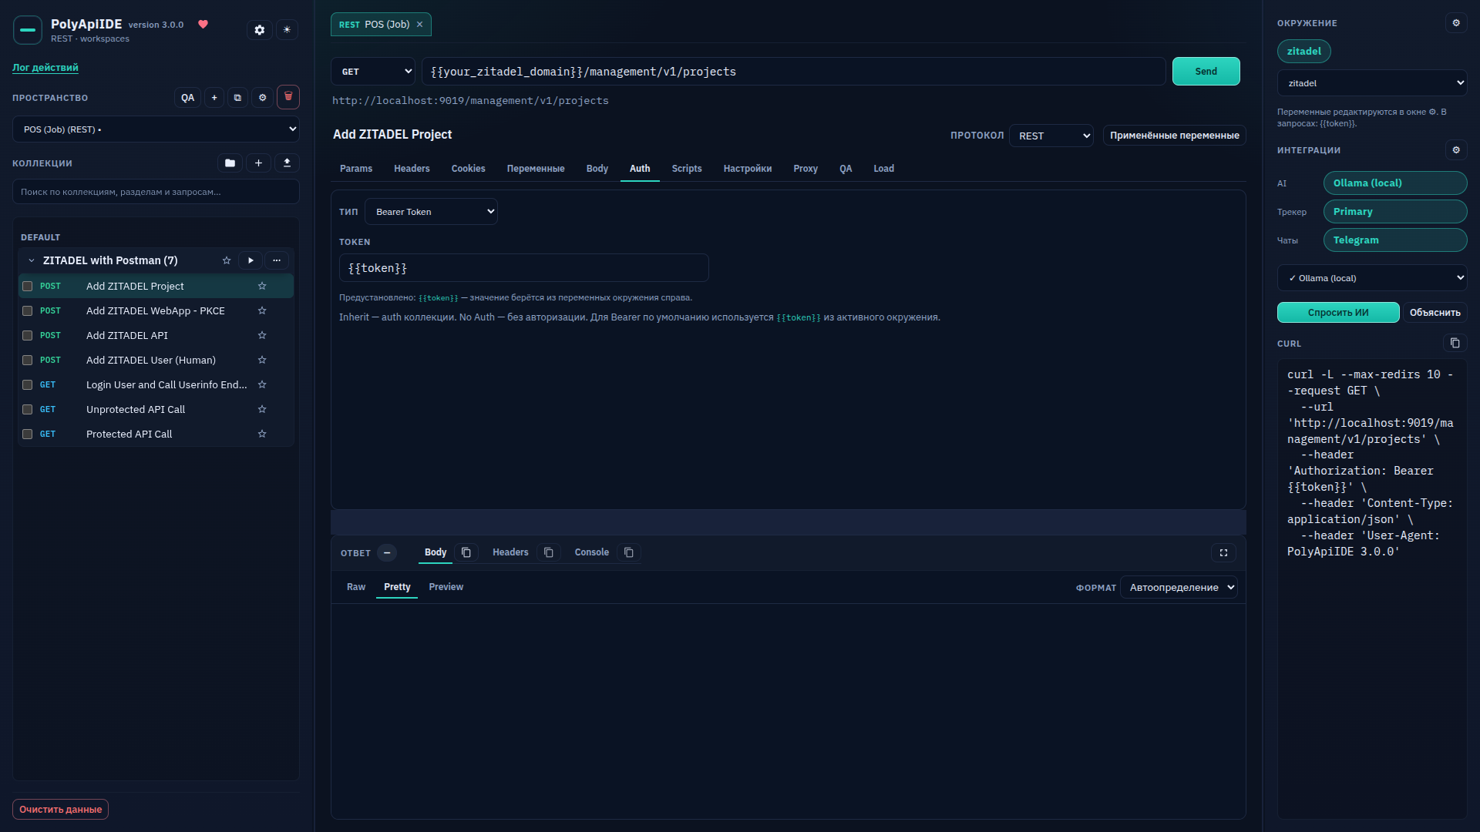1480x832 pixels.
Task: Check the Unprotected API Call checkbox
Action: [27, 409]
